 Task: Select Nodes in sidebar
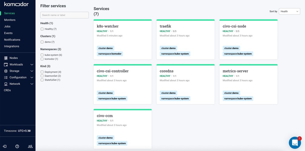pyautogui.click(x=14, y=58)
